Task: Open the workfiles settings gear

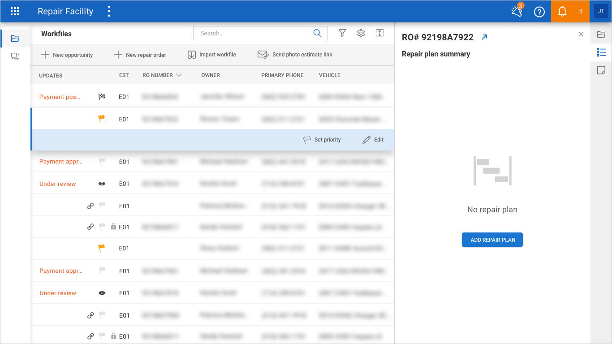Action: click(x=361, y=33)
